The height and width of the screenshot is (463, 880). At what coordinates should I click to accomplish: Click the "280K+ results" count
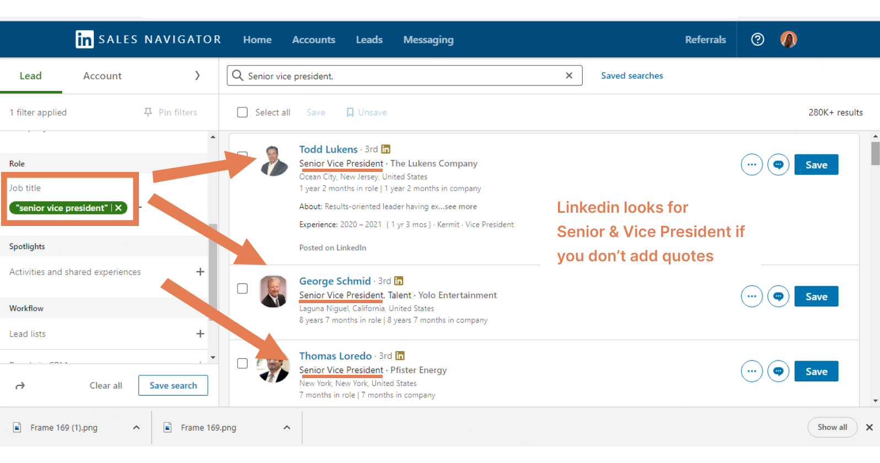coord(835,112)
